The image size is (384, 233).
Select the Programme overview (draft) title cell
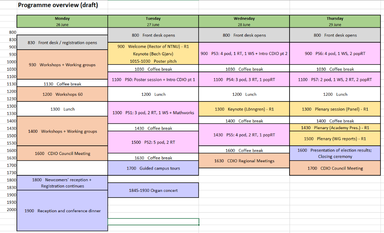58,5
